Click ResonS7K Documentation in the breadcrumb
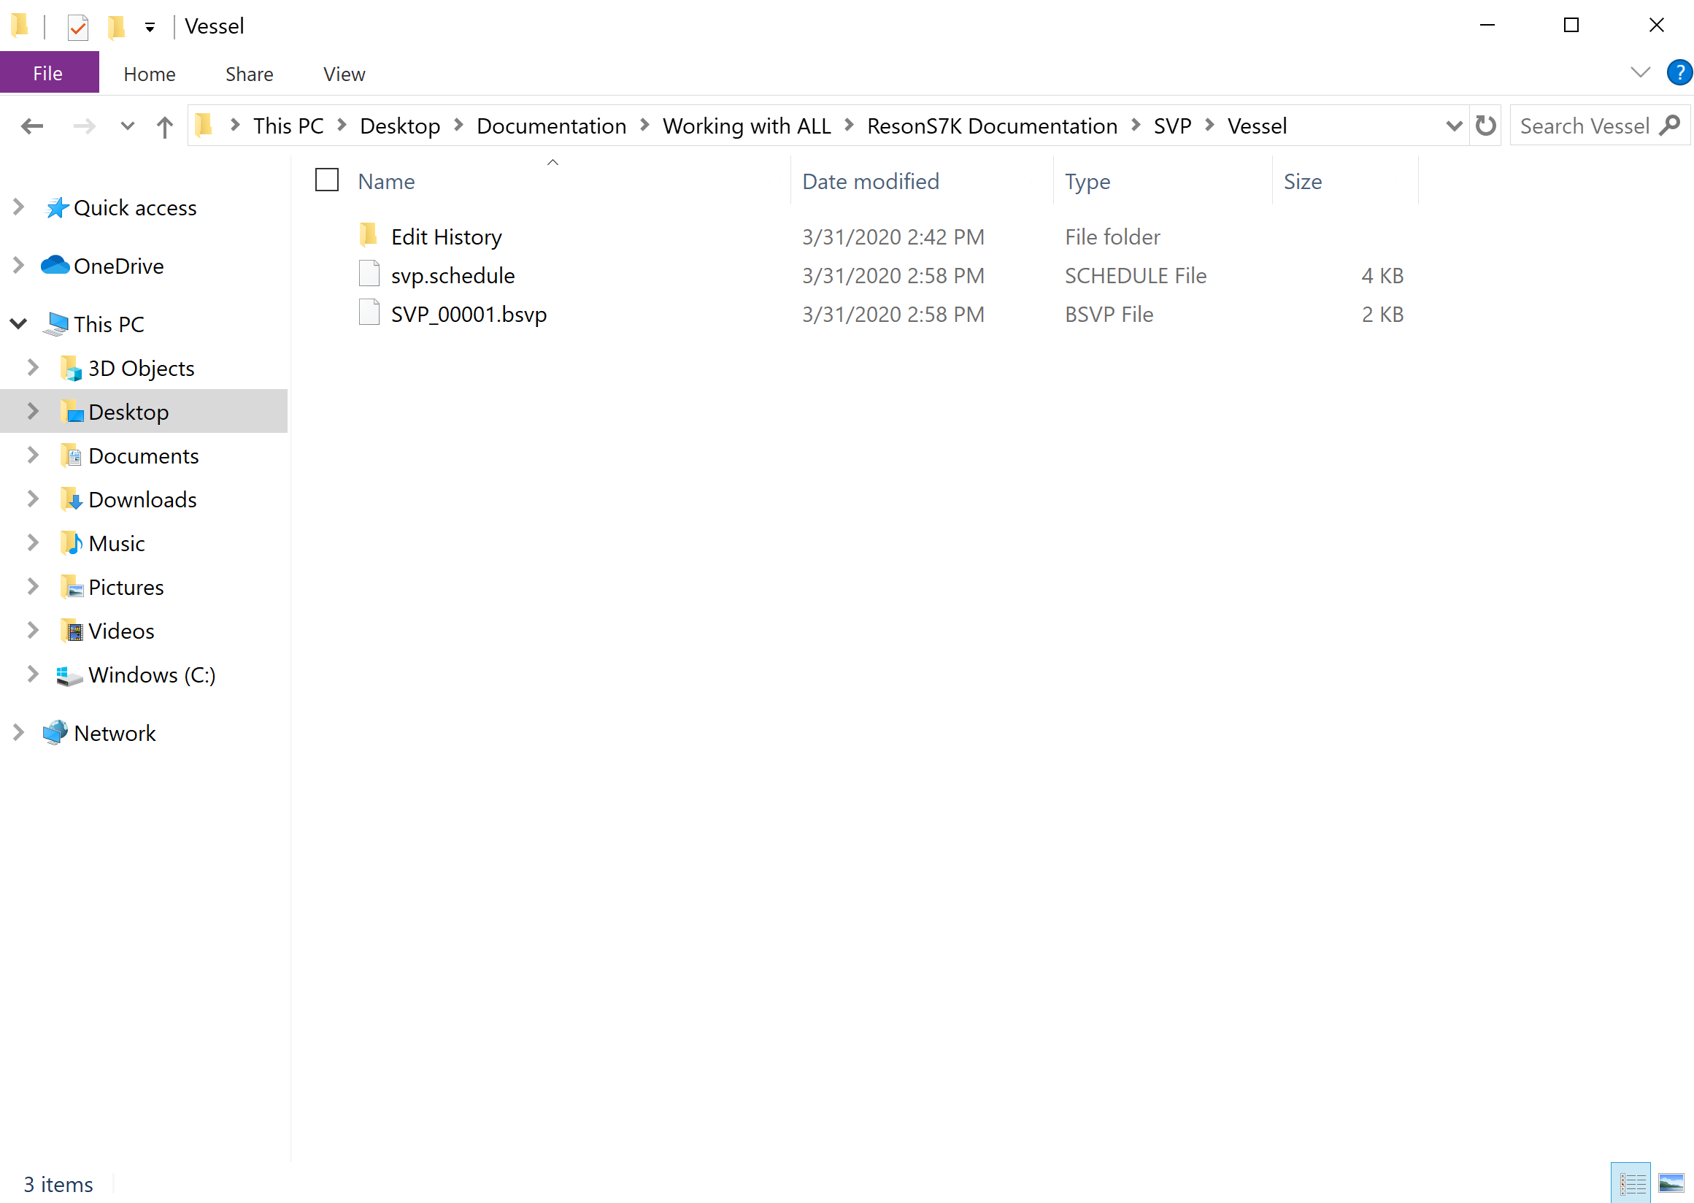Image resolution: width=1694 pixels, height=1203 pixels. [x=992, y=127]
